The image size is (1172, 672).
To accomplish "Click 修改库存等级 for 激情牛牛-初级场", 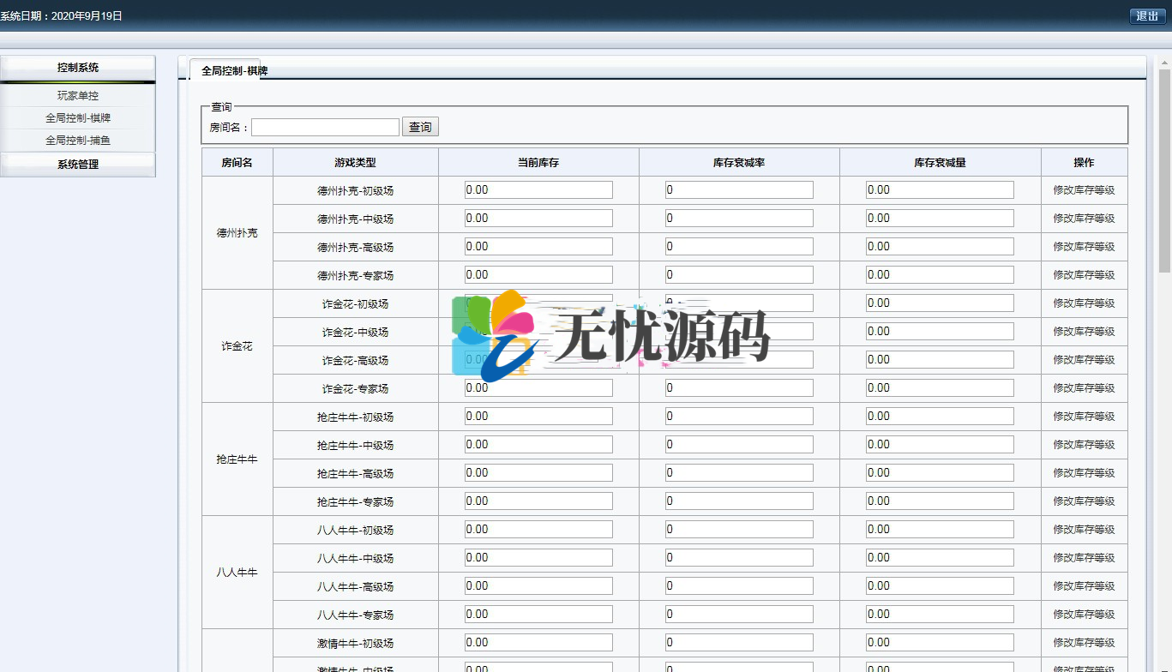I will [1084, 642].
